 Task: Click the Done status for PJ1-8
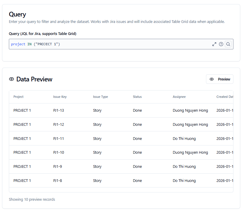coord(137,181)
